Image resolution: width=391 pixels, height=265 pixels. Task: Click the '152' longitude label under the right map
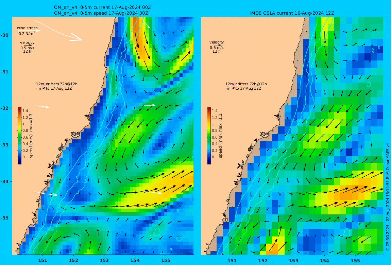click(x=263, y=261)
